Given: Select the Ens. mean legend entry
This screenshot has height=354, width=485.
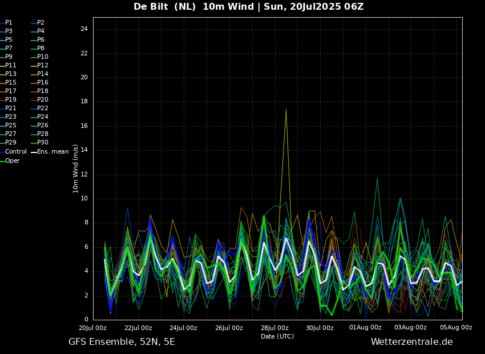Looking at the screenshot, I should [52, 152].
